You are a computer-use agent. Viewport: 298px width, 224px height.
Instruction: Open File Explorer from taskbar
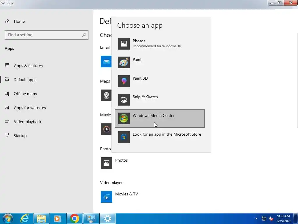(x=41, y=218)
